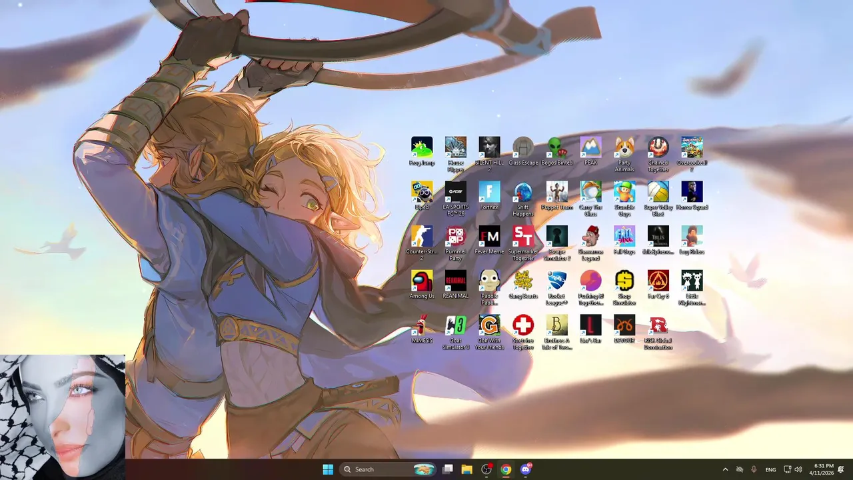Launch the Fever Meme FM icon

point(489,241)
